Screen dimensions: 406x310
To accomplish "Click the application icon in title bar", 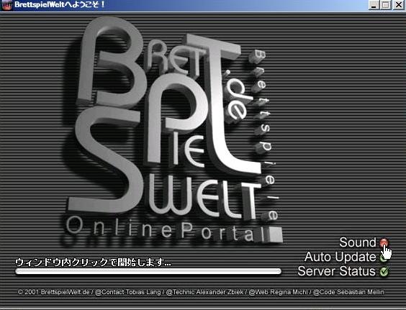I will [6, 5].
